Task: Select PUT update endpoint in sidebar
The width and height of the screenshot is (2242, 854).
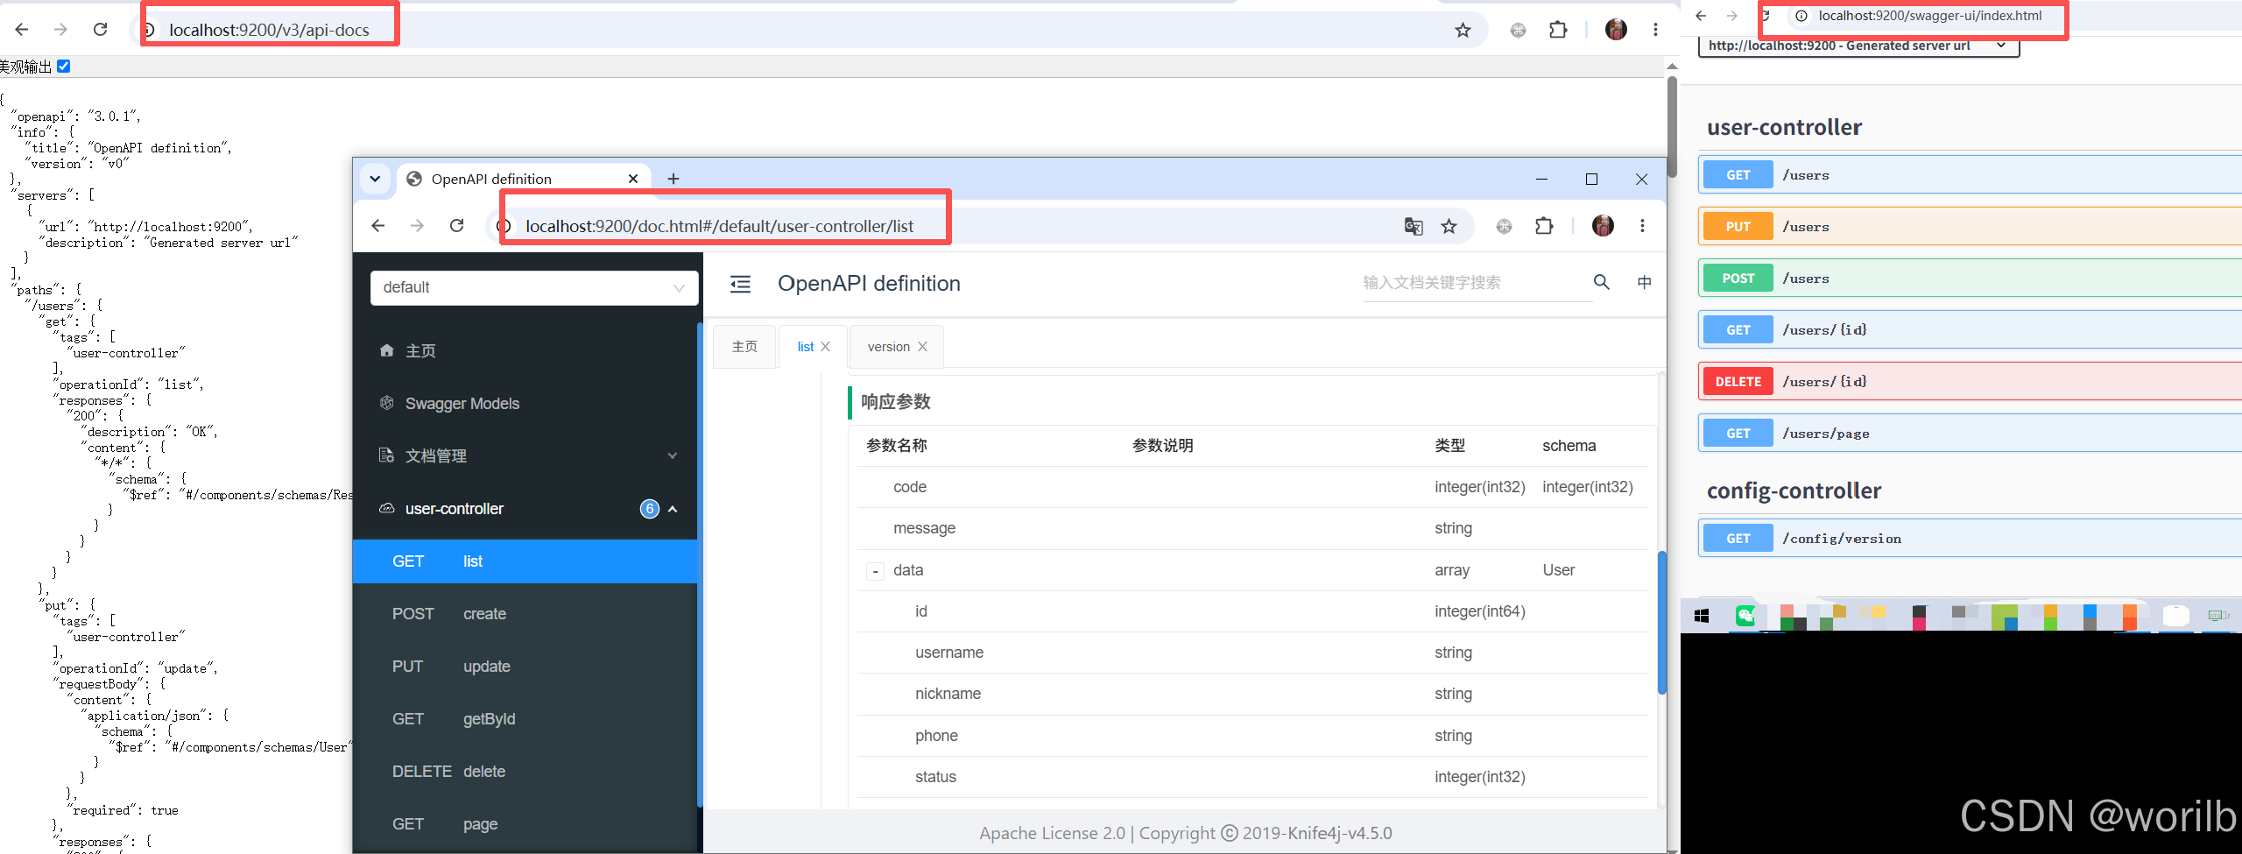Action: tap(525, 667)
